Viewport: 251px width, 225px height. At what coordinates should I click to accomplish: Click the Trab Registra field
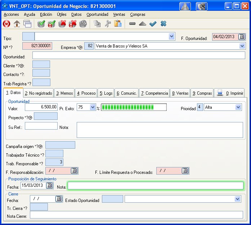(x=41, y=82)
